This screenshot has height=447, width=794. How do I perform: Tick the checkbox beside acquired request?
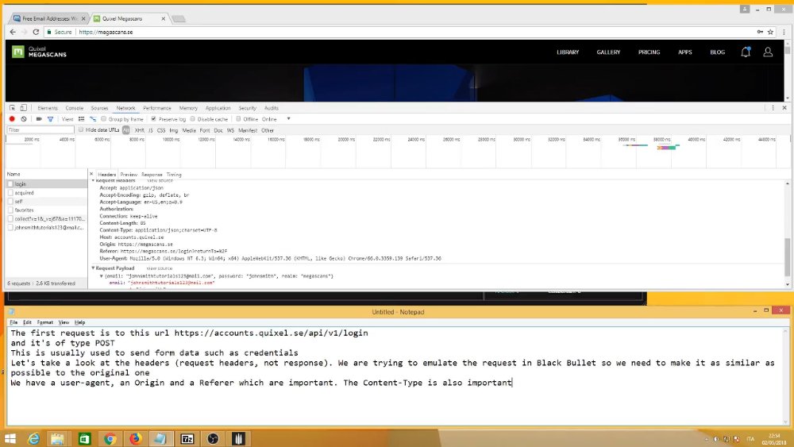click(10, 193)
